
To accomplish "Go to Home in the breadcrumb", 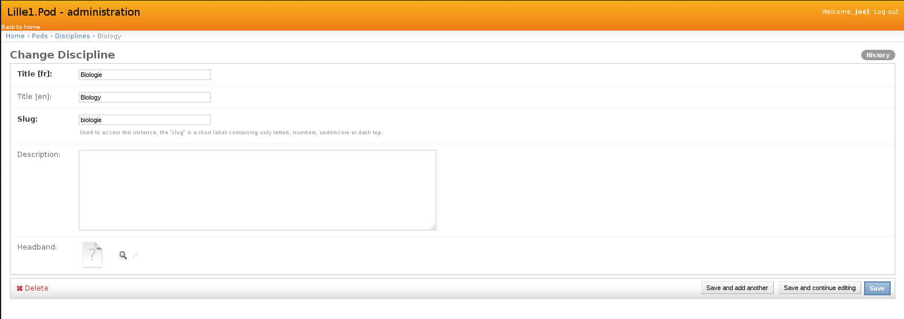I will [15, 36].
